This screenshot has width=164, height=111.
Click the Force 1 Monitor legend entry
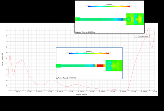tap(143, 36)
